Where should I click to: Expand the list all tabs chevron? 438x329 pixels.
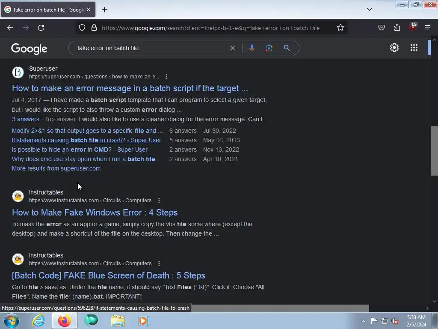[x=369, y=9]
